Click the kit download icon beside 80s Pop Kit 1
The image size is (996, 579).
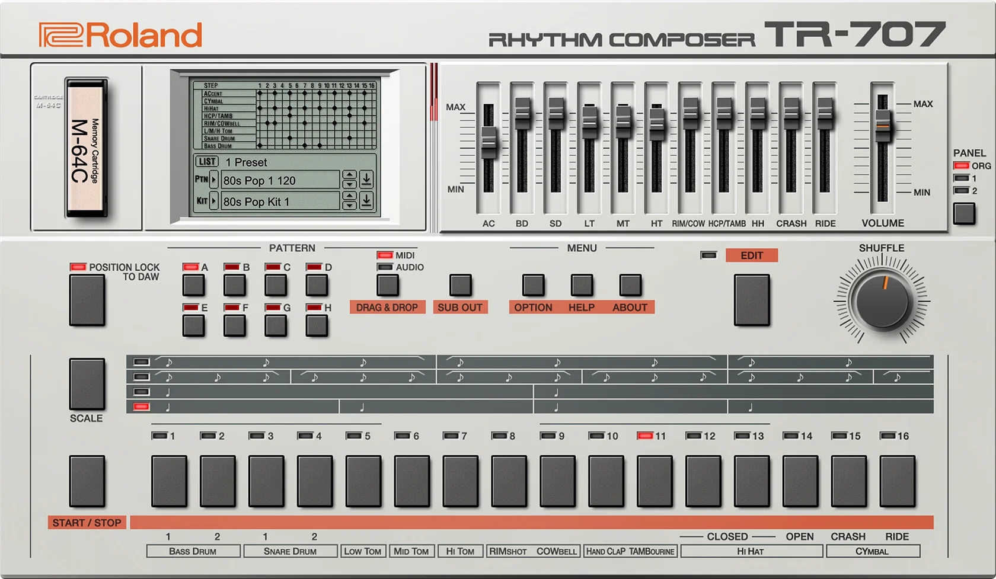(366, 201)
